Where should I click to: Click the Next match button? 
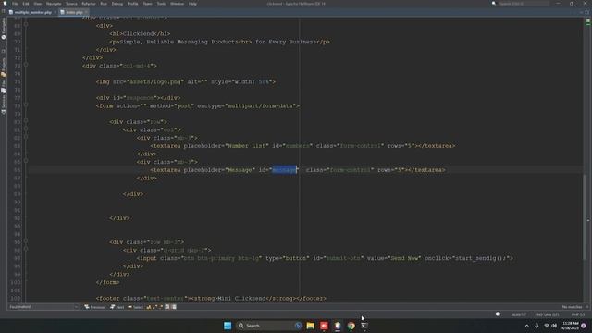(x=117, y=307)
